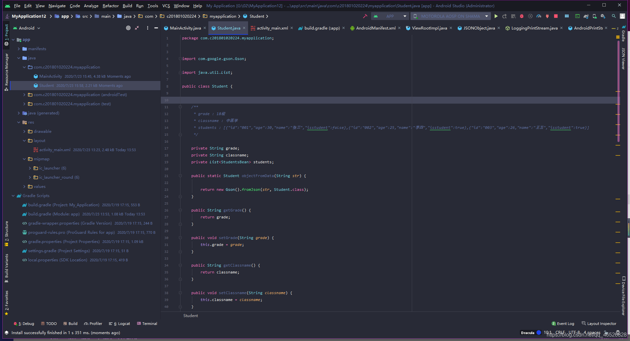Screen dimensions: 630x341
Task: Open the MOTOROLA AOSP ON SHAMA device dropdown
Action: click(x=451, y=16)
